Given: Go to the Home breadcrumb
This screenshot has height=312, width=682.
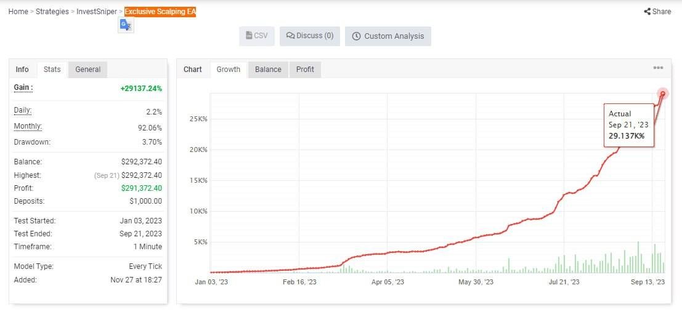Looking at the screenshot, I should [18, 12].
